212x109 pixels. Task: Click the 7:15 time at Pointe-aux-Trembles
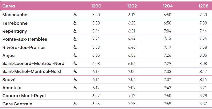click(168, 39)
